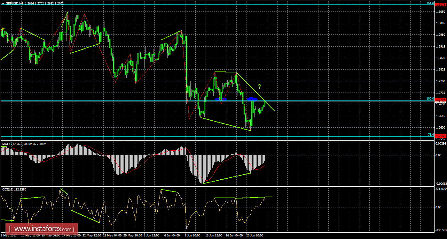
Task: Click the 20 Jun 20:00 date label
Action: coord(255,236)
